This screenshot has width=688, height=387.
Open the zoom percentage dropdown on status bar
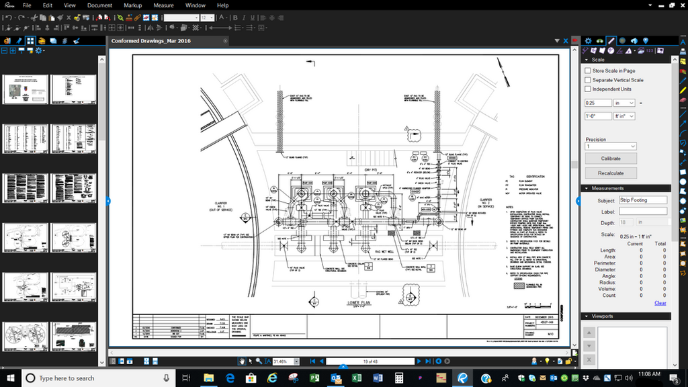296,361
